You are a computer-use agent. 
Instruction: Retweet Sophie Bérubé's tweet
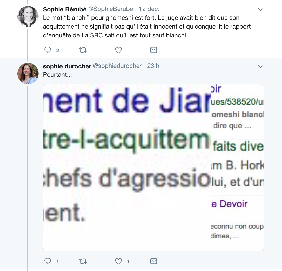click(83, 50)
